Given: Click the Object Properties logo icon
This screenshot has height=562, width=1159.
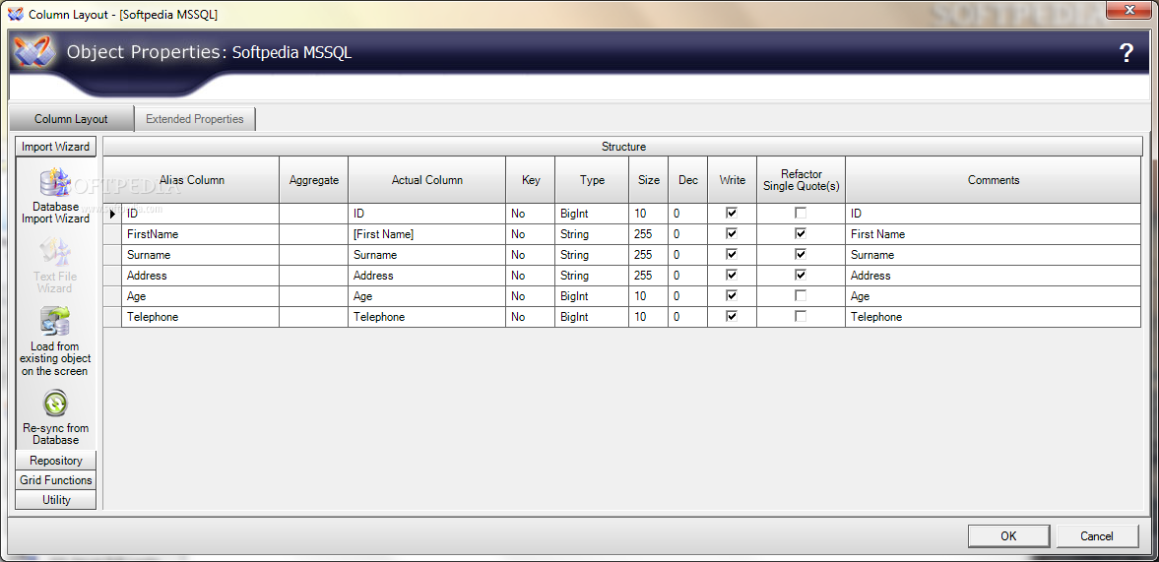Looking at the screenshot, I should click(x=34, y=52).
